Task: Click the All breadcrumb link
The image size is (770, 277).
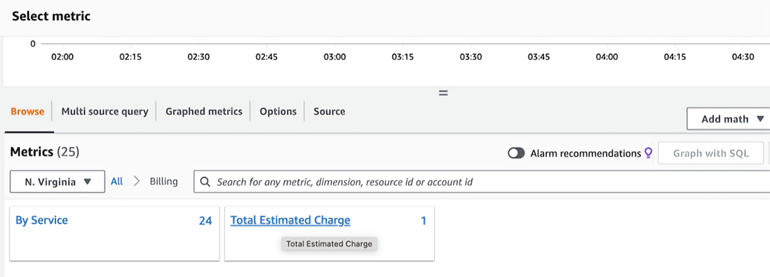Action: coord(117,181)
